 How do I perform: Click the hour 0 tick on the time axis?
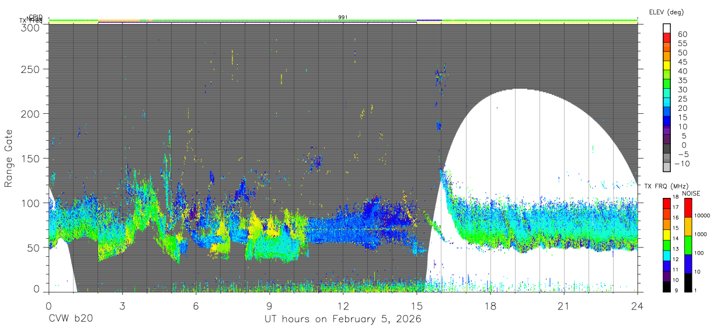pyautogui.click(x=49, y=305)
